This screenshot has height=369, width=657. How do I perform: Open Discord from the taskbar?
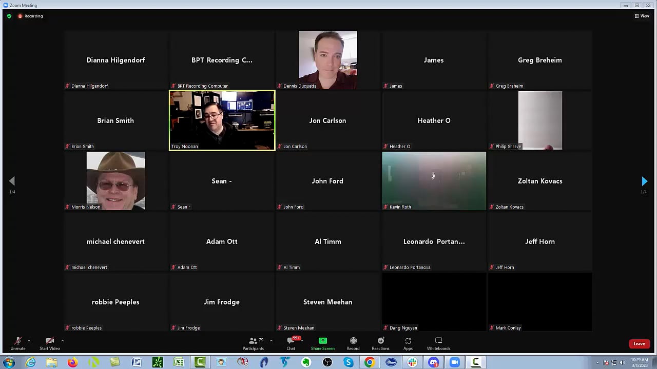pos(434,362)
